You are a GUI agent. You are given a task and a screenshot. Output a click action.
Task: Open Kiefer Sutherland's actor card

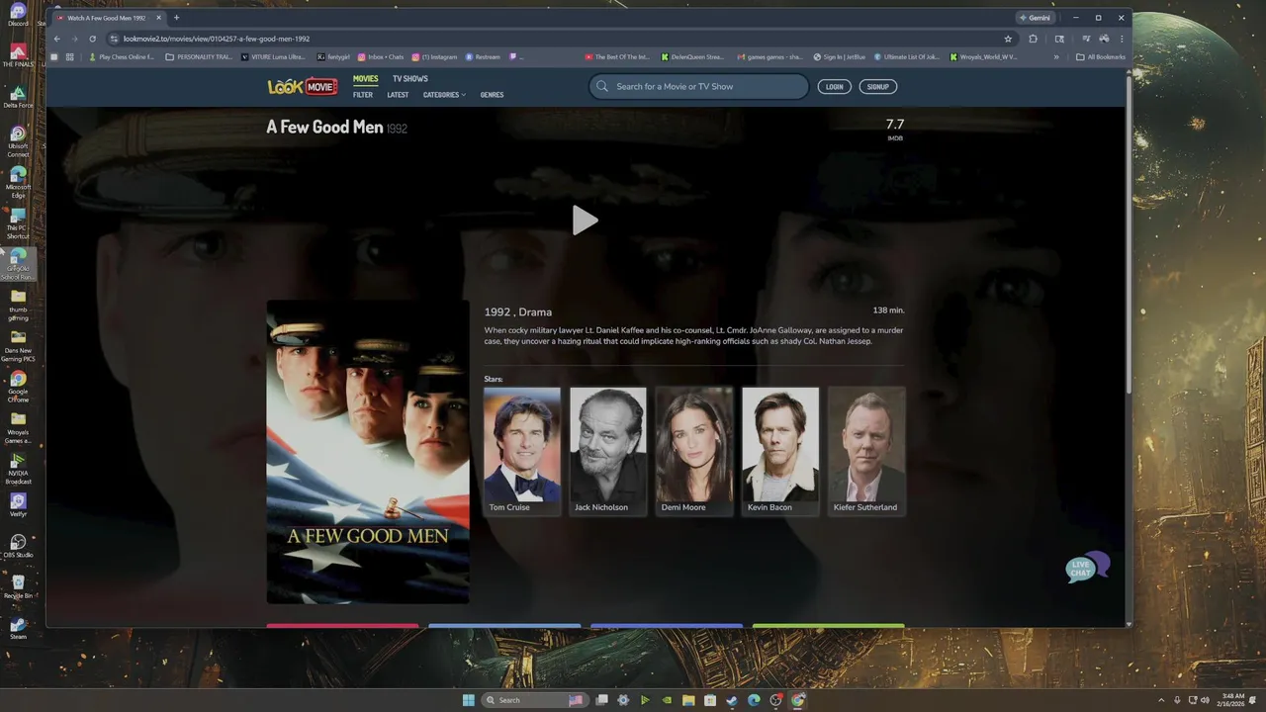(866, 451)
